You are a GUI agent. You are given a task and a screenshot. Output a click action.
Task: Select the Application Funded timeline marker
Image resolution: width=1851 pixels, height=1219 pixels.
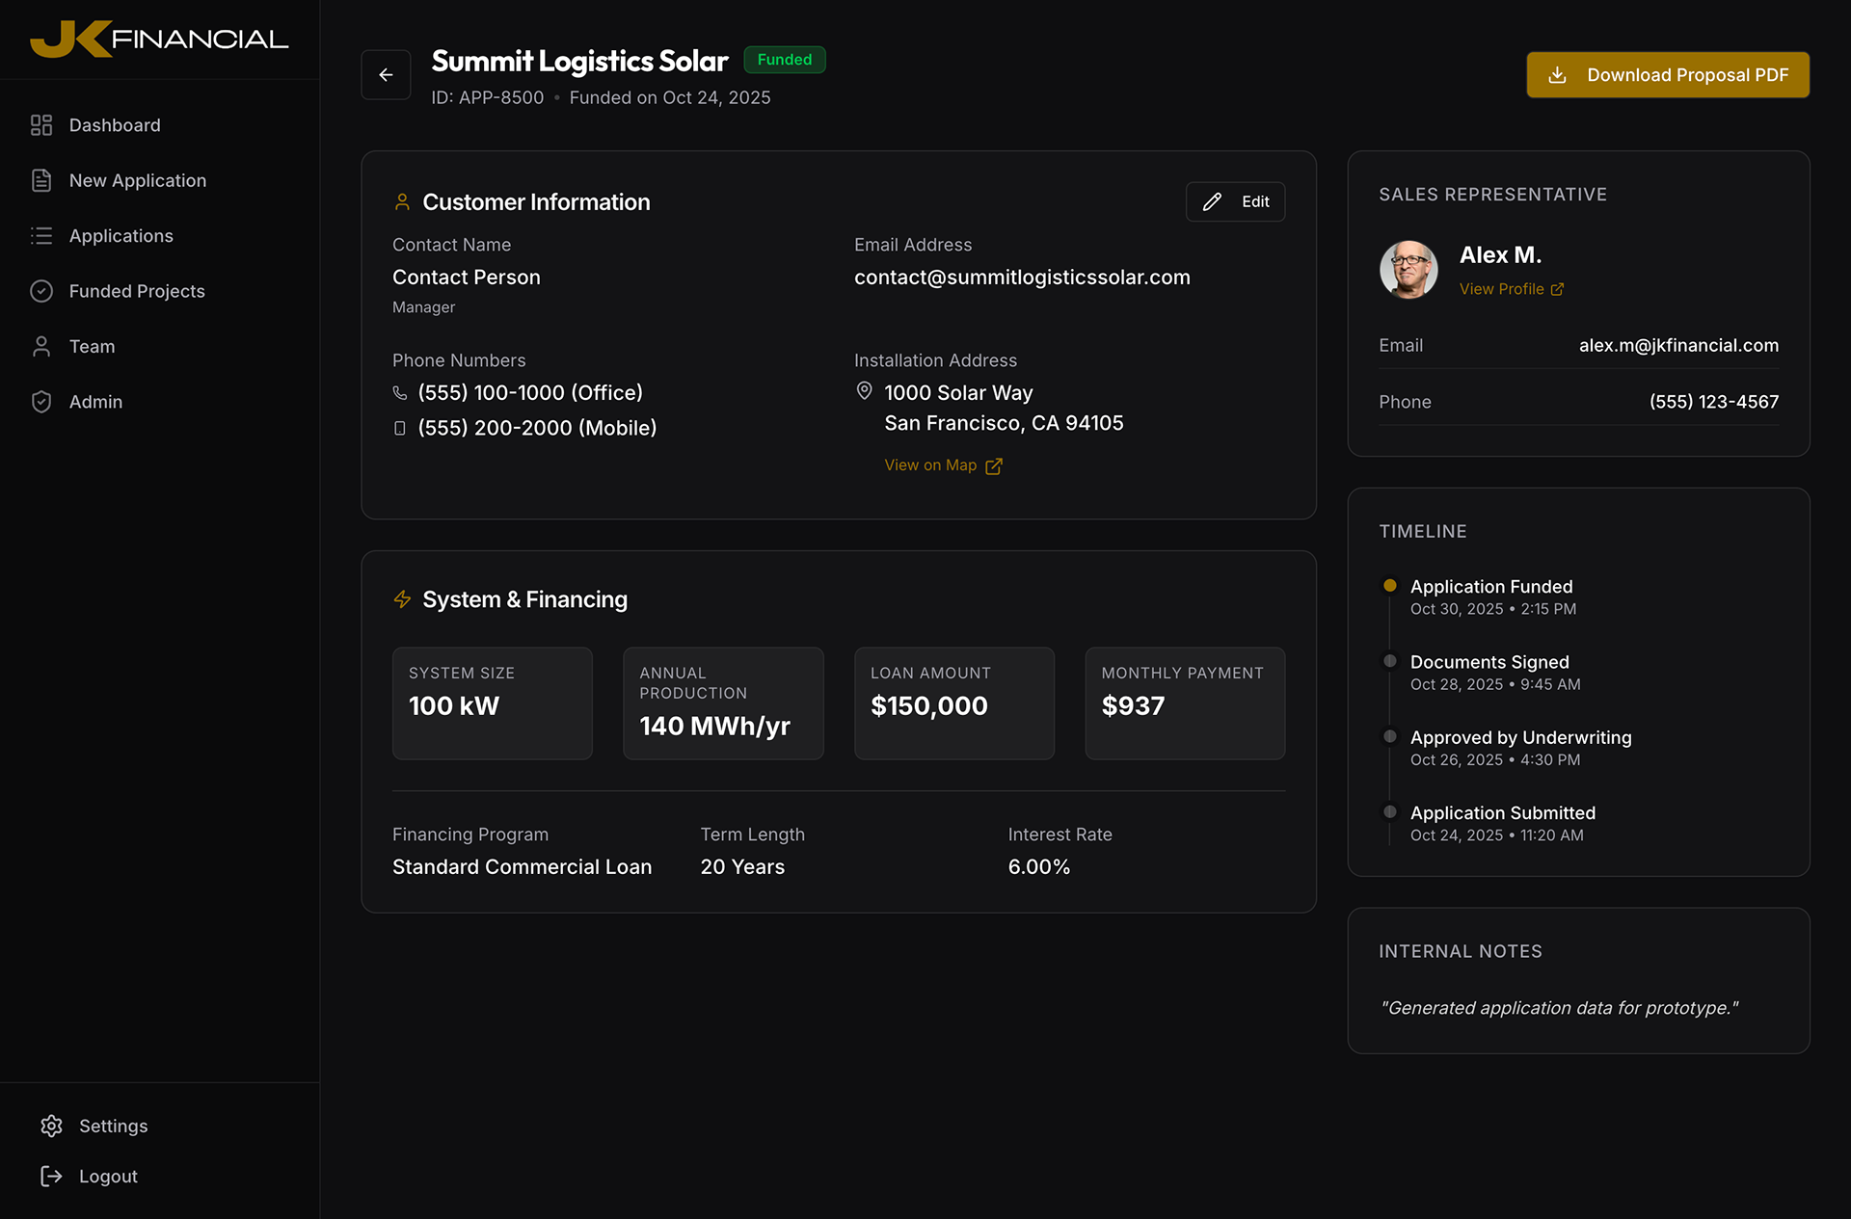(x=1389, y=586)
